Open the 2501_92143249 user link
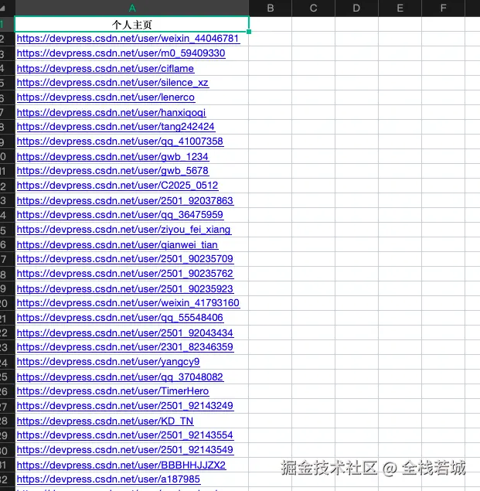480x491 pixels. tap(125, 406)
